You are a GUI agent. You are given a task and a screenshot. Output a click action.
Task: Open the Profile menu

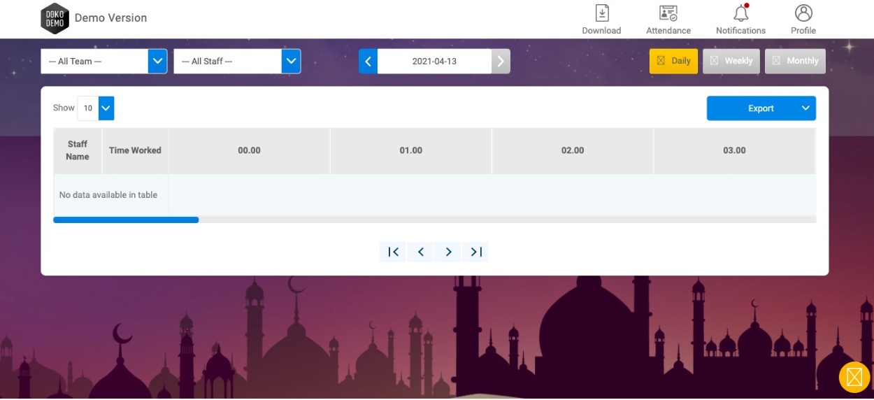pyautogui.click(x=803, y=20)
